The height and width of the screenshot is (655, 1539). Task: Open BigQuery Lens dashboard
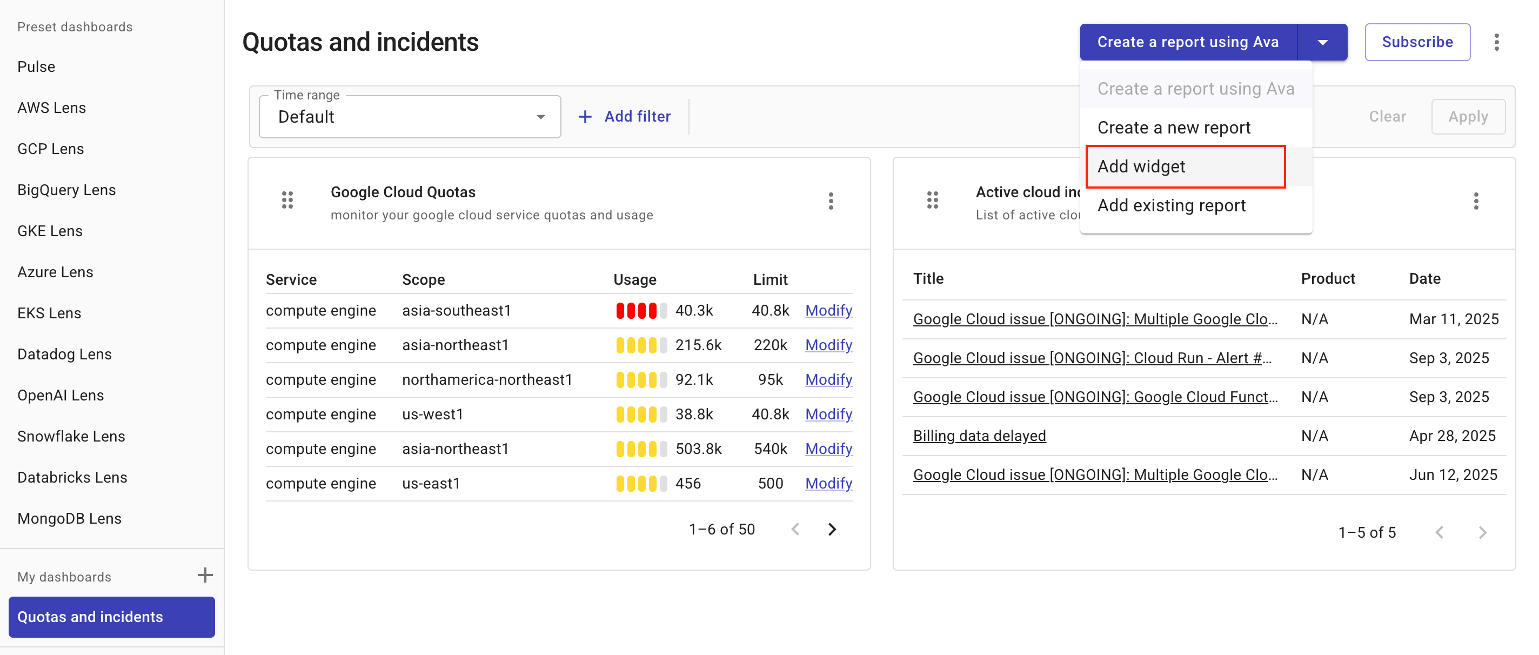click(x=66, y=190)
